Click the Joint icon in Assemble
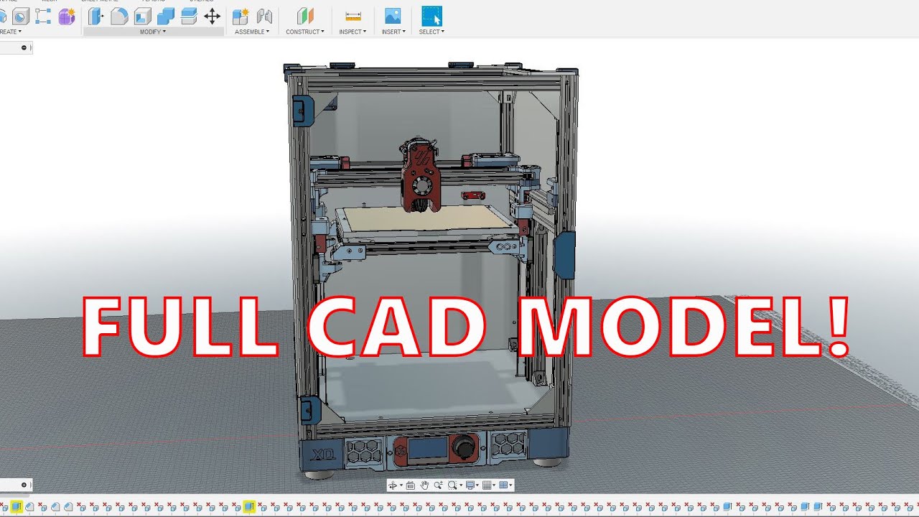This screenshot has width=919, height=517. coord(264,16)
